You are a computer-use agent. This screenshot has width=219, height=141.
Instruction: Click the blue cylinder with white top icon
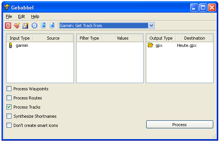click(x=52, y=26)
